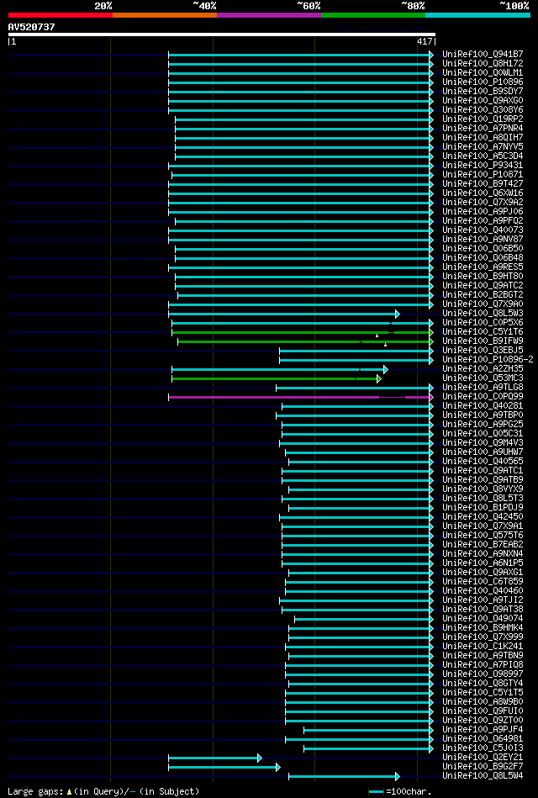Click the 100char scale bar in the legend
538x798 pixels.
click(x=376, y=792)
